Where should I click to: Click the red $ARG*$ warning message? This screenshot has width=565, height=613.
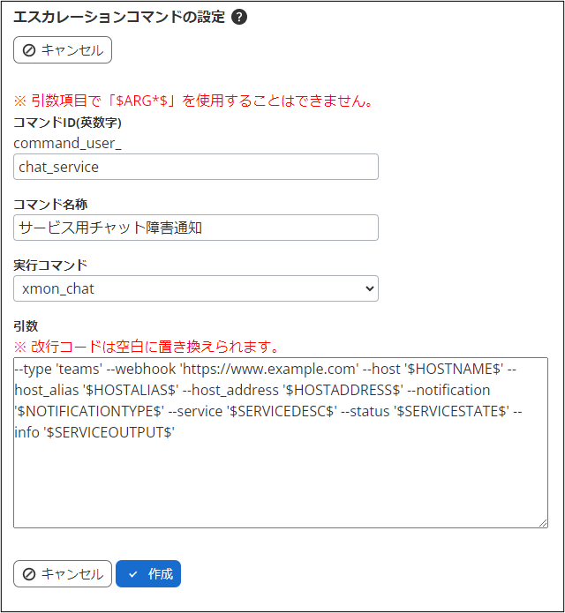point(193,101)
